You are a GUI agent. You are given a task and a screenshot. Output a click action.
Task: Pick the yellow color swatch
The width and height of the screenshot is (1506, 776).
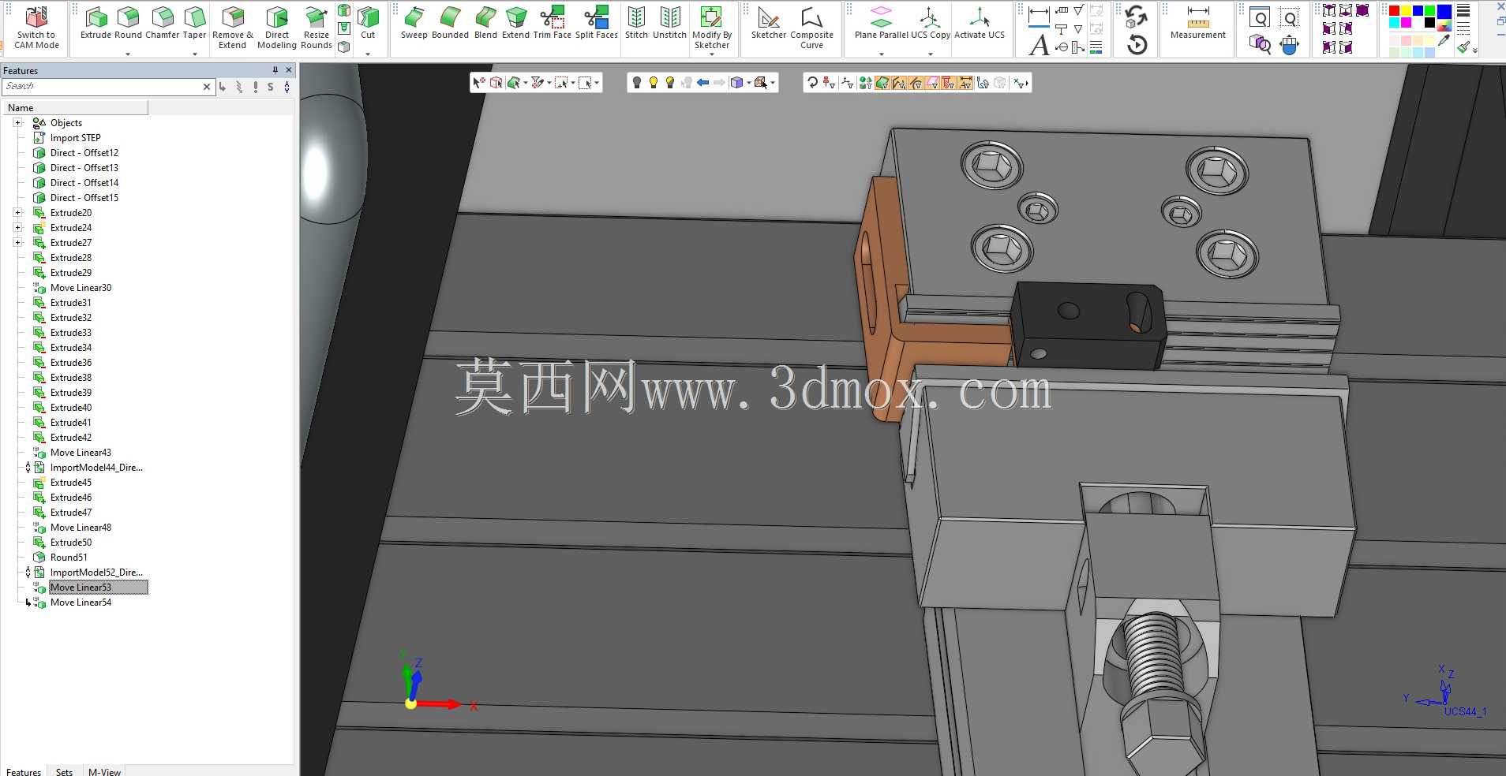pos(1406,11)
